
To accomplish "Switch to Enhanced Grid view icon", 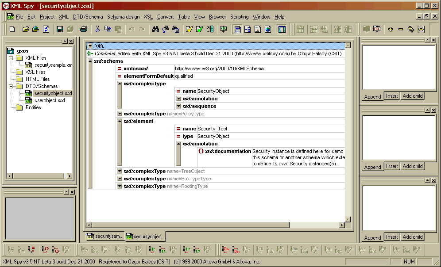I will coord(238,29).
